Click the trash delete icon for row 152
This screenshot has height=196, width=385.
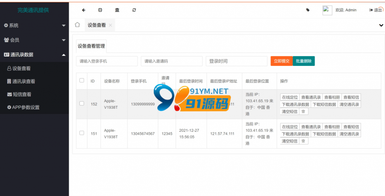coord(303,111)
